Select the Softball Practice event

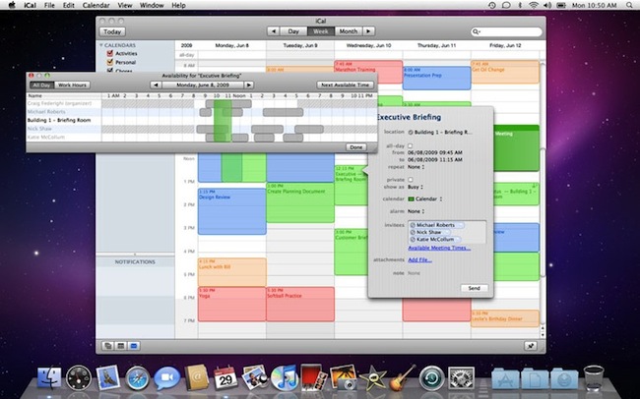pyautogui.click(x=300, y=304)
